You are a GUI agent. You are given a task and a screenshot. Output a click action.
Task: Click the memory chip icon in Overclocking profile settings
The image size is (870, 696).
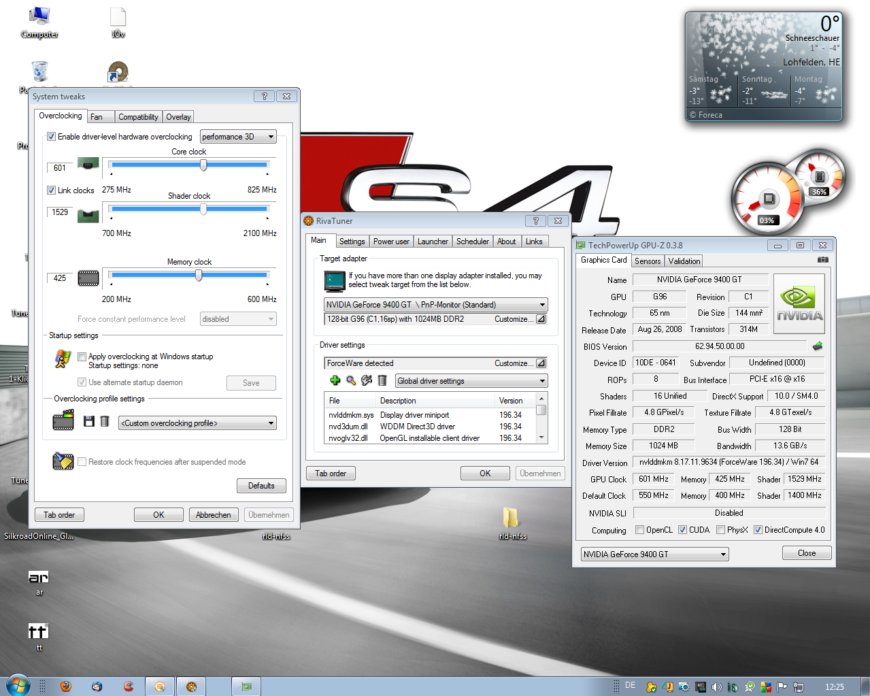click(x=63, y=420)
